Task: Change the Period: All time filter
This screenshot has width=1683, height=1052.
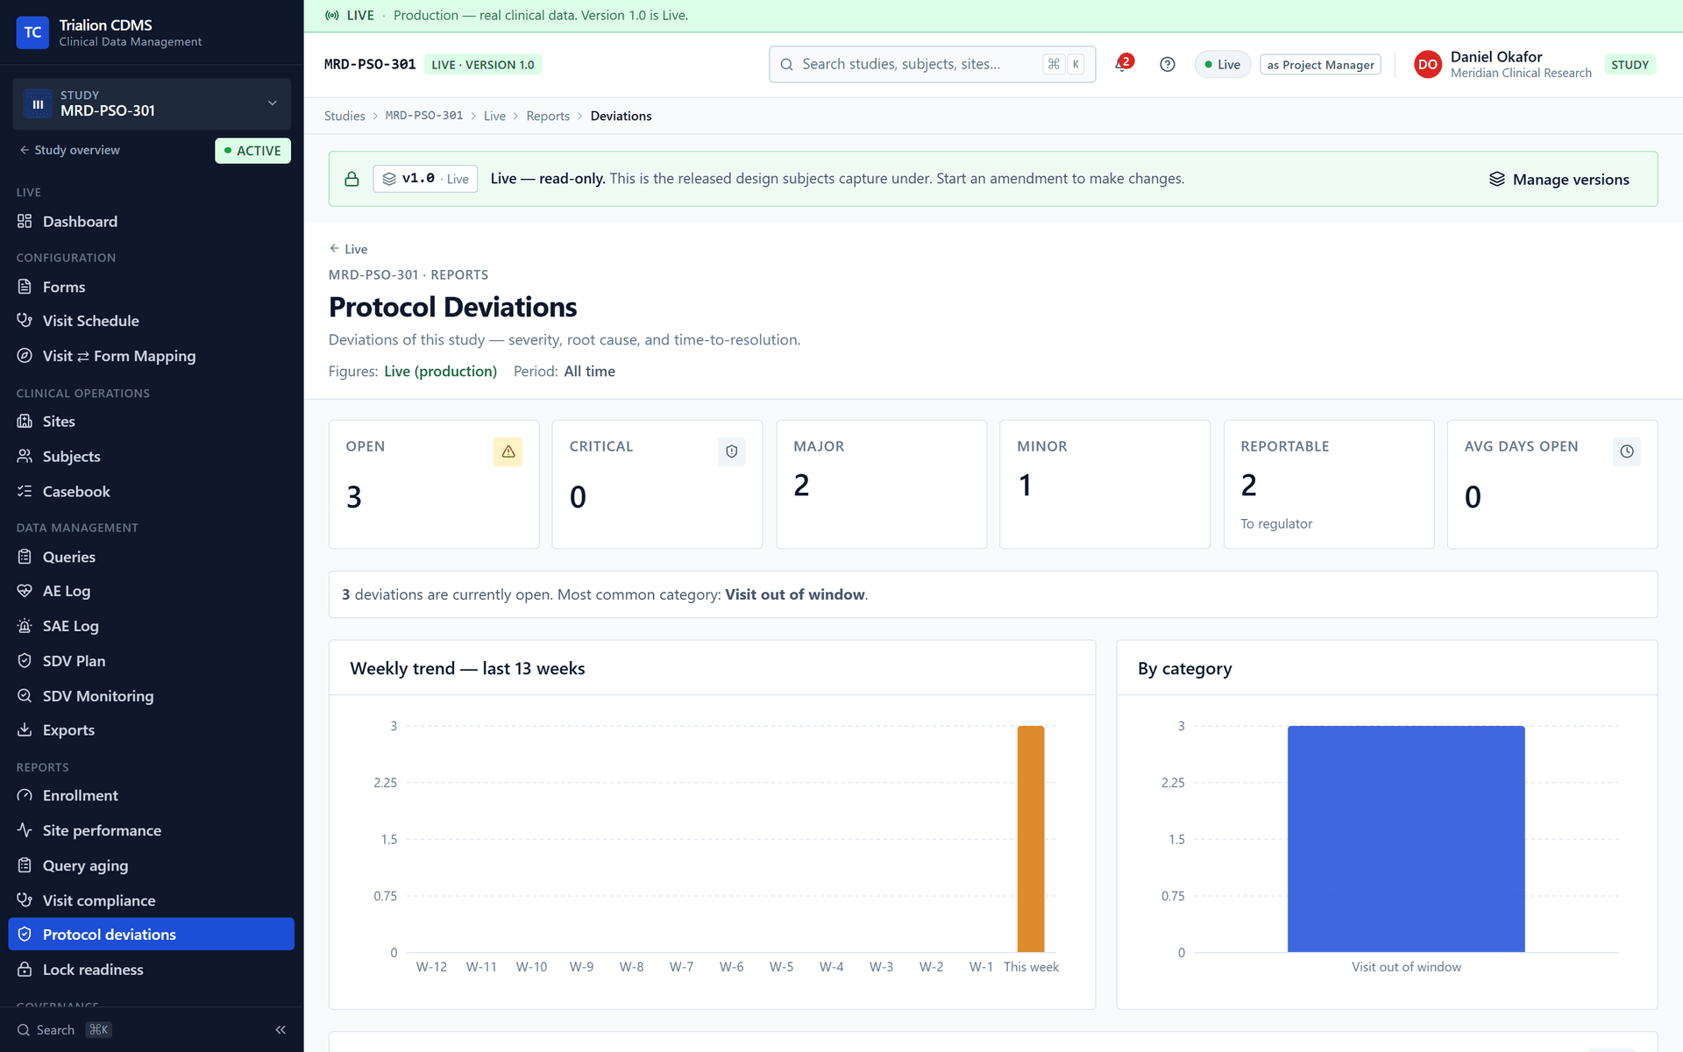Action: pyautogui.click(x=589, y=372)
